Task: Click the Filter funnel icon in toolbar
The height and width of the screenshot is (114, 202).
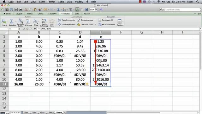Action: click(70, 9)
